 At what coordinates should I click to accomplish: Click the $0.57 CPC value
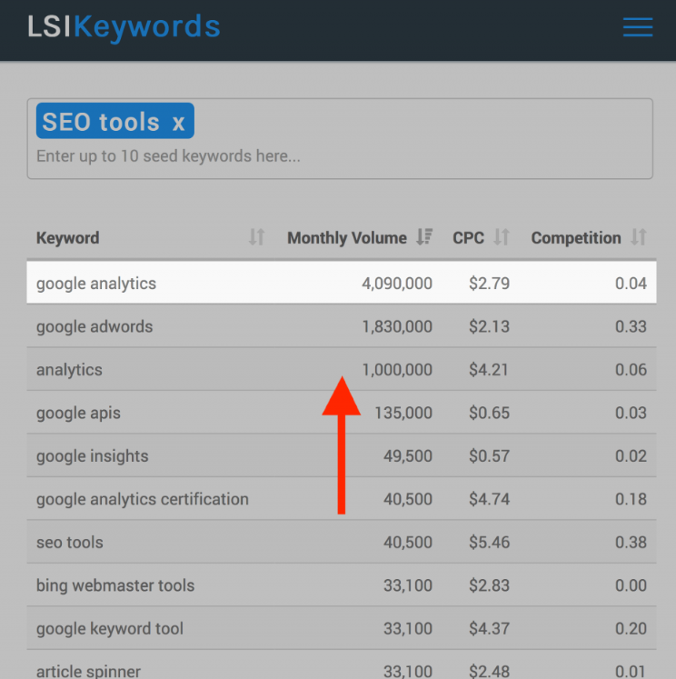[x=489, y=456]
